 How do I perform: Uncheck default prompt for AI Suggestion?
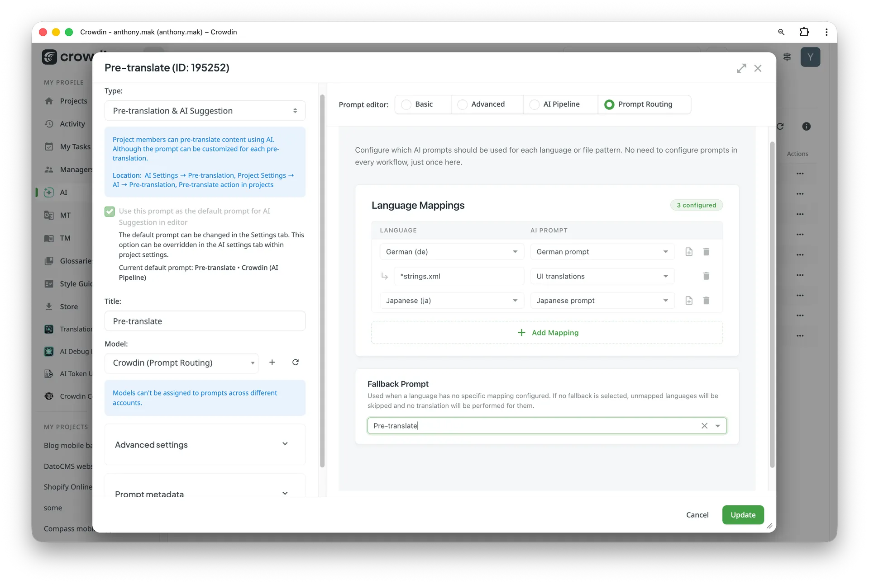click(x=109, y=211)
